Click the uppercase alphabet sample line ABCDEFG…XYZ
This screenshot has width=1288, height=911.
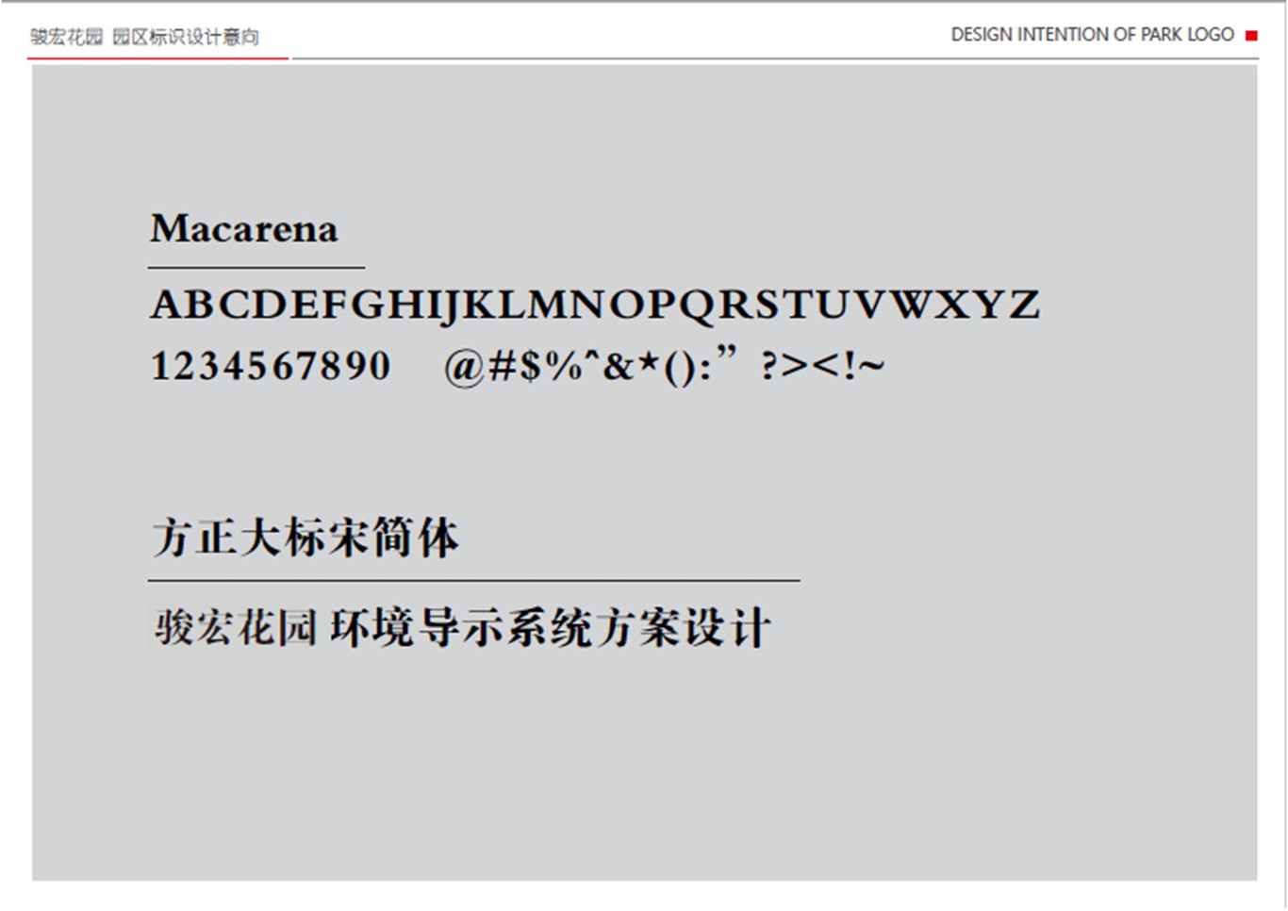pos(595,305)
